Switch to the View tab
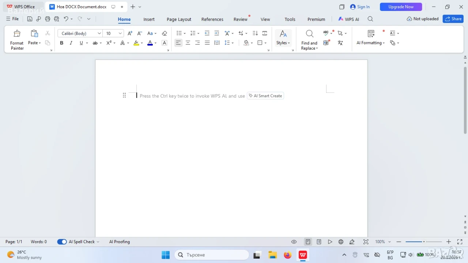The height and width of the screenshot is (263, 468). pos(265,19)
